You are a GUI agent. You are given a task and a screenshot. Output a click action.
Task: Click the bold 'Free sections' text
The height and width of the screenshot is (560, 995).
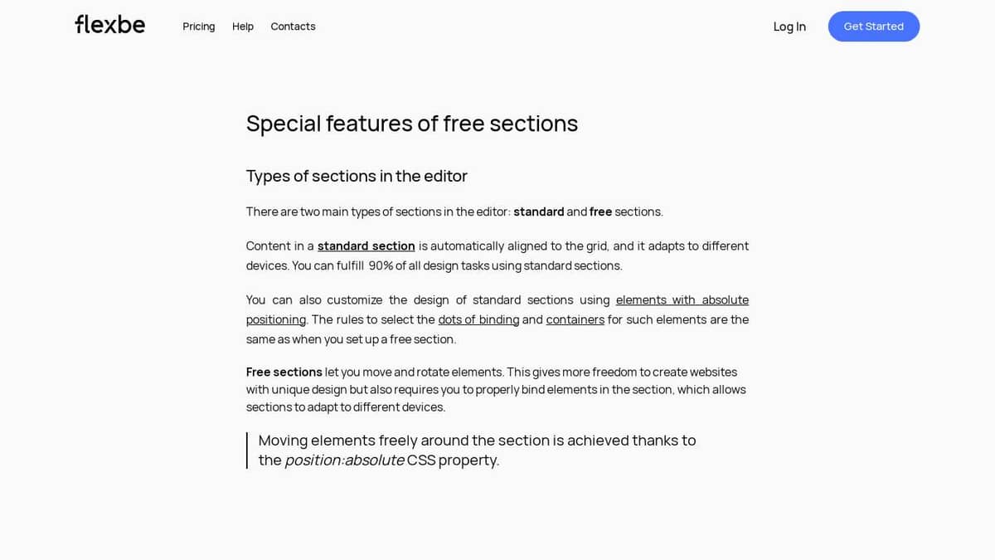284,372
